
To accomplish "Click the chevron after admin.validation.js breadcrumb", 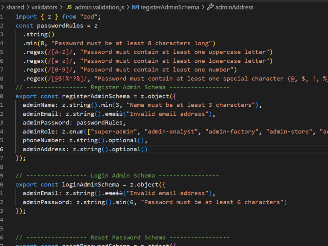I will coord(128,7).
